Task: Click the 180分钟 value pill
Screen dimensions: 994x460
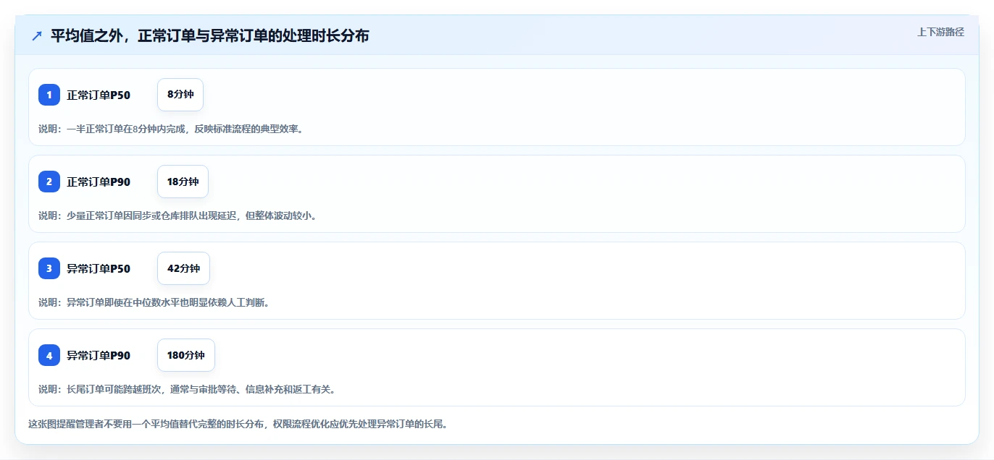Action: click(x=186, y=355)
